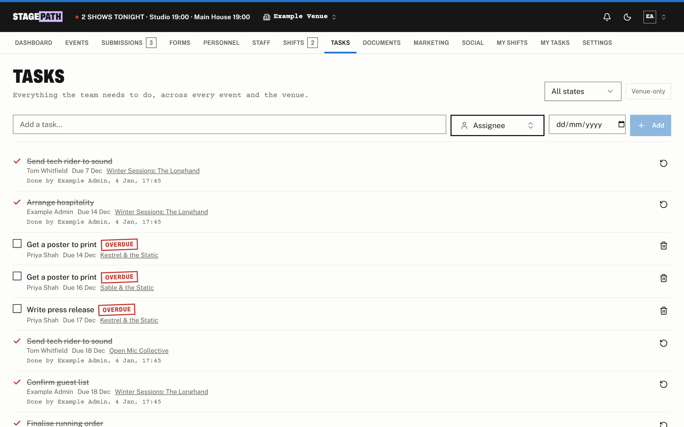Tick the poster task due 16 Dec
684x427 pixels.
tap(17, 276)
